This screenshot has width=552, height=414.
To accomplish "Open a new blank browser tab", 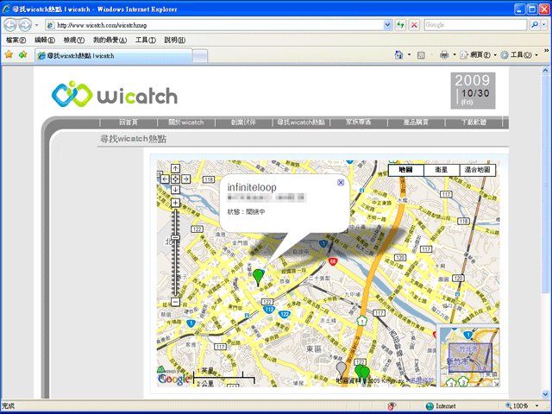I will pyautogui.click(x=200, y=56).
